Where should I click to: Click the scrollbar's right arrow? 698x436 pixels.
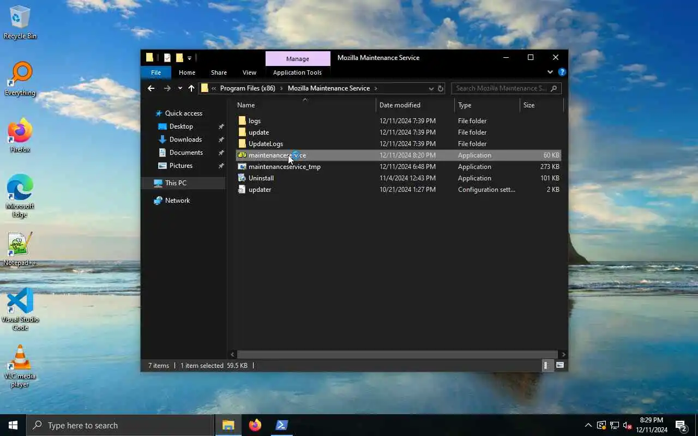(x=563, y=354)
